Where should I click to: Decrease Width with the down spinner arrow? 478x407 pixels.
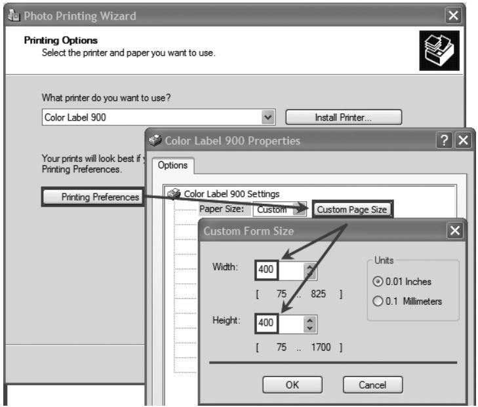coord(310,275)
